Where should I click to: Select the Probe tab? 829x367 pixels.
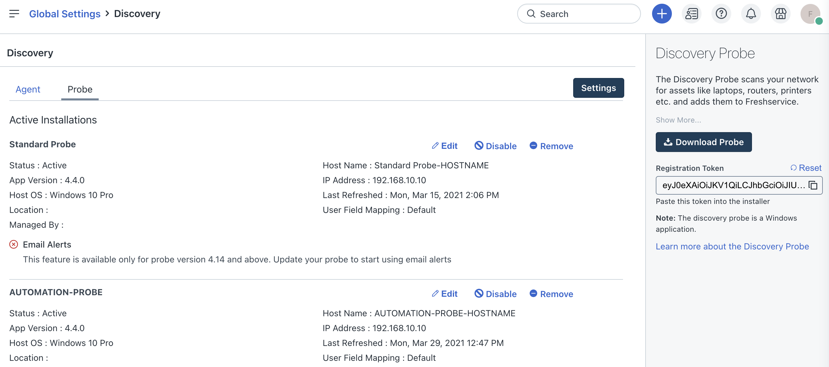tap(80, 89)
